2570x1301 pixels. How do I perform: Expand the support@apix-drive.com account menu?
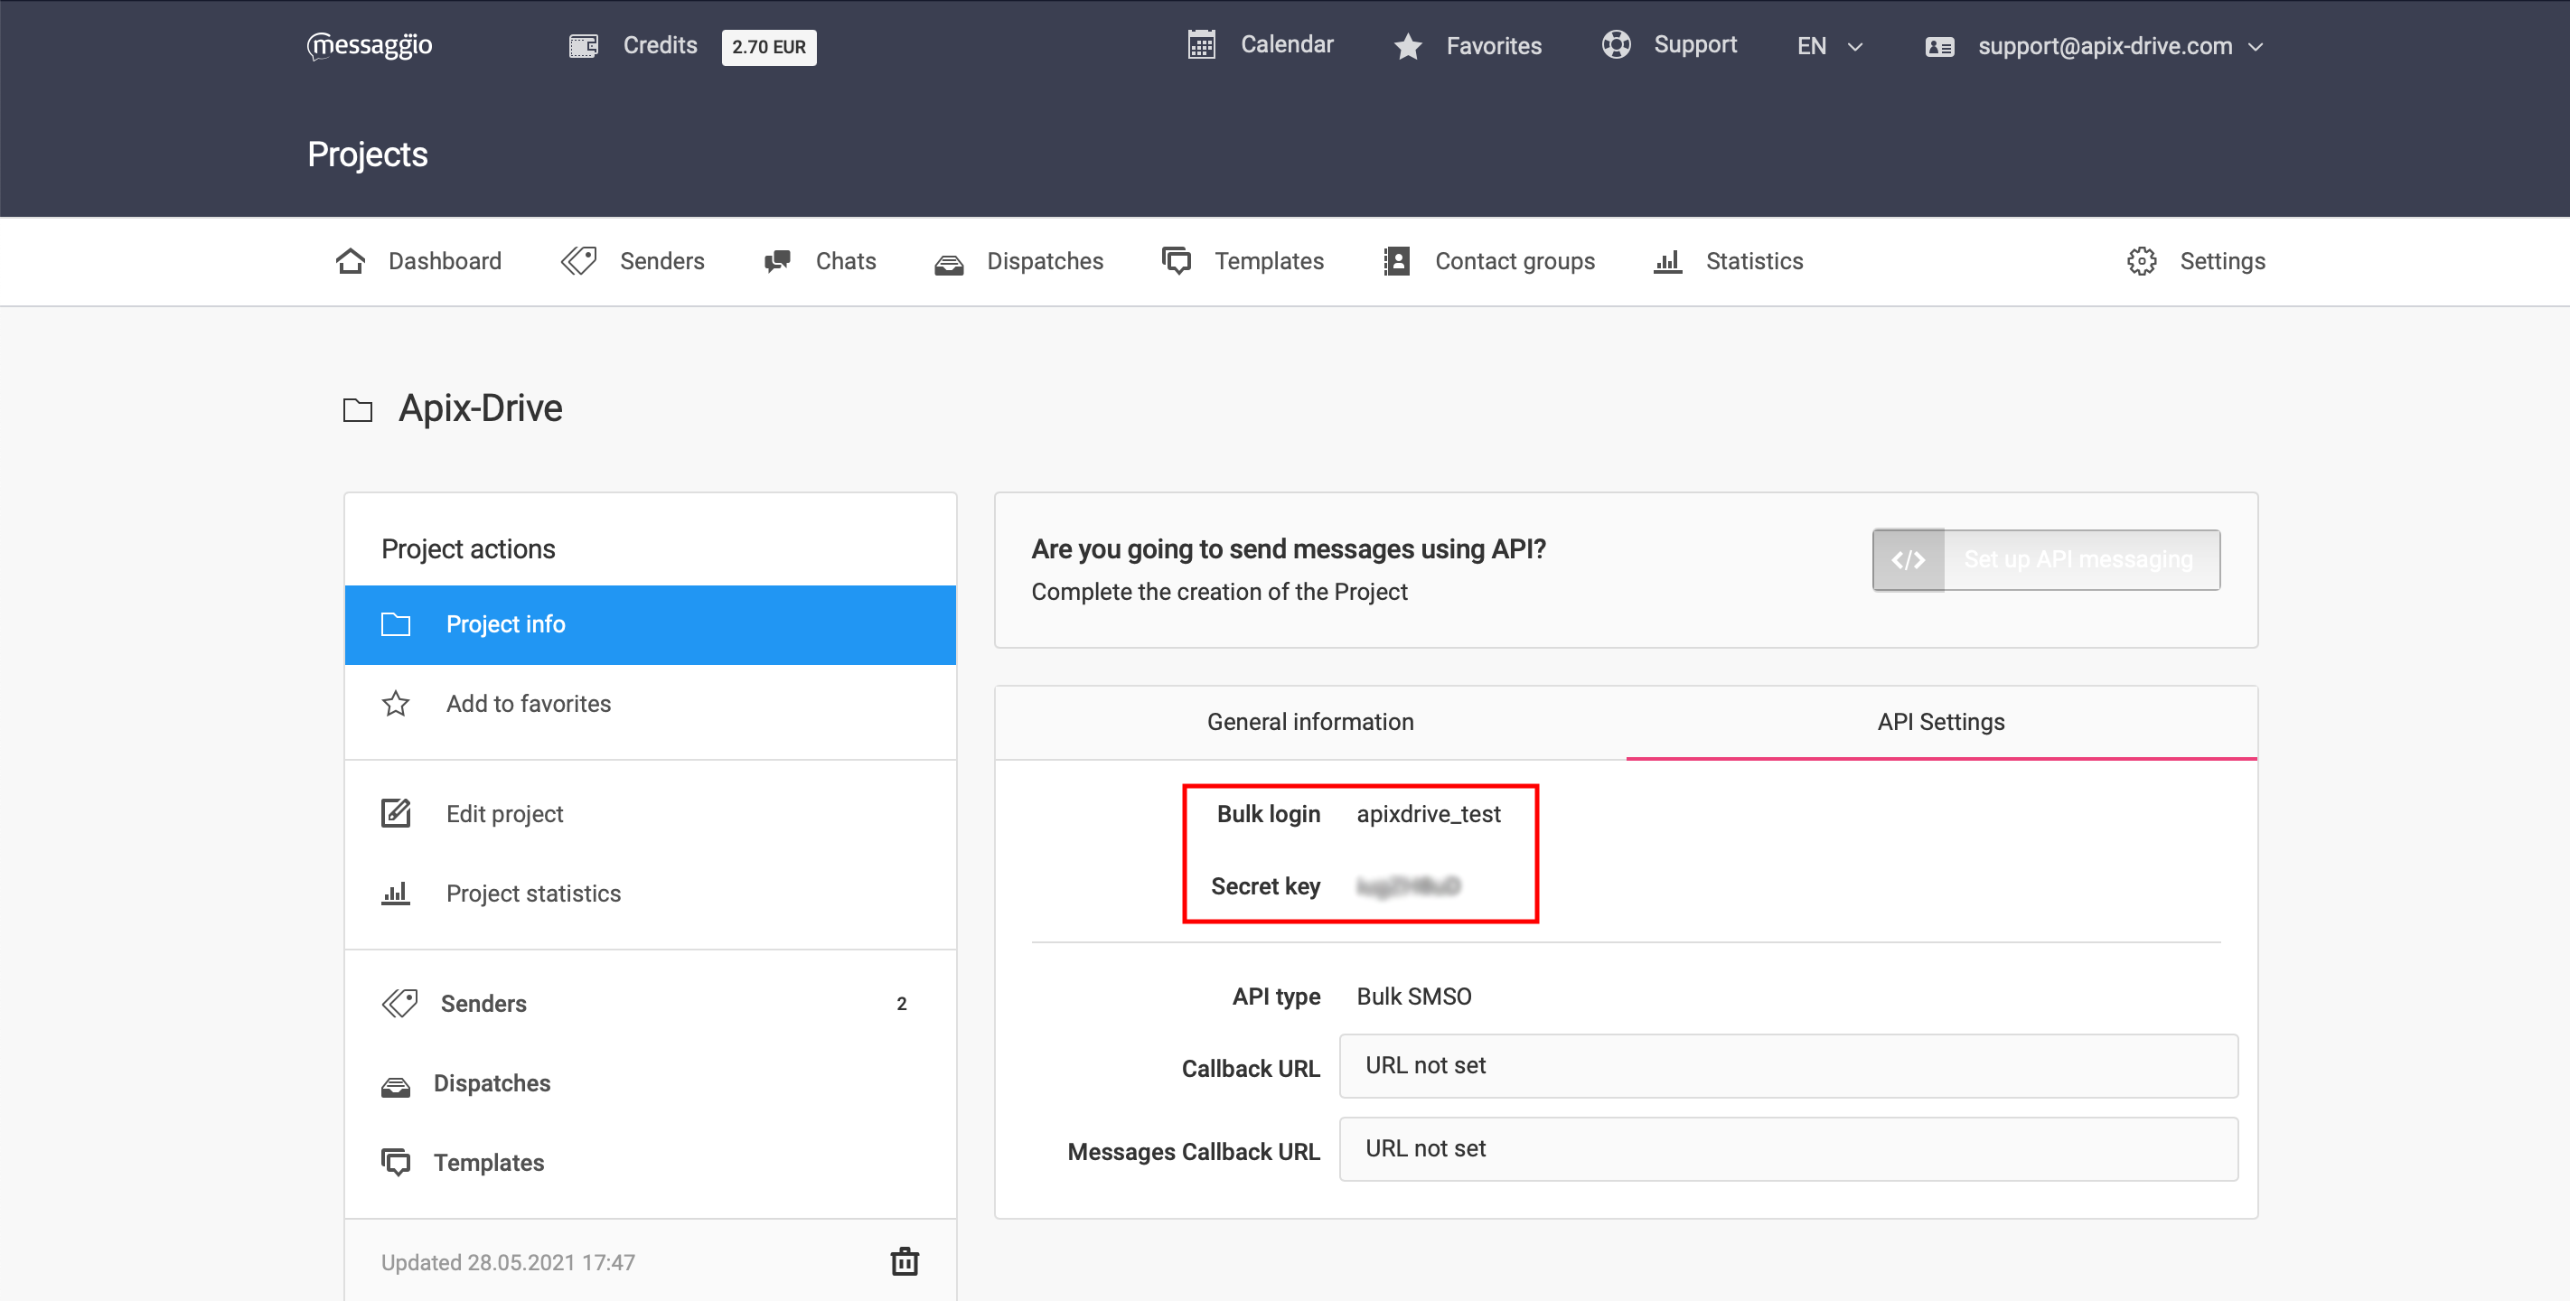tap(2120, 46)
